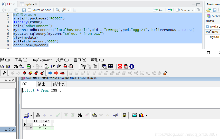Open the Source button dropdown arrow in RStudio

(x=192, y=10)
